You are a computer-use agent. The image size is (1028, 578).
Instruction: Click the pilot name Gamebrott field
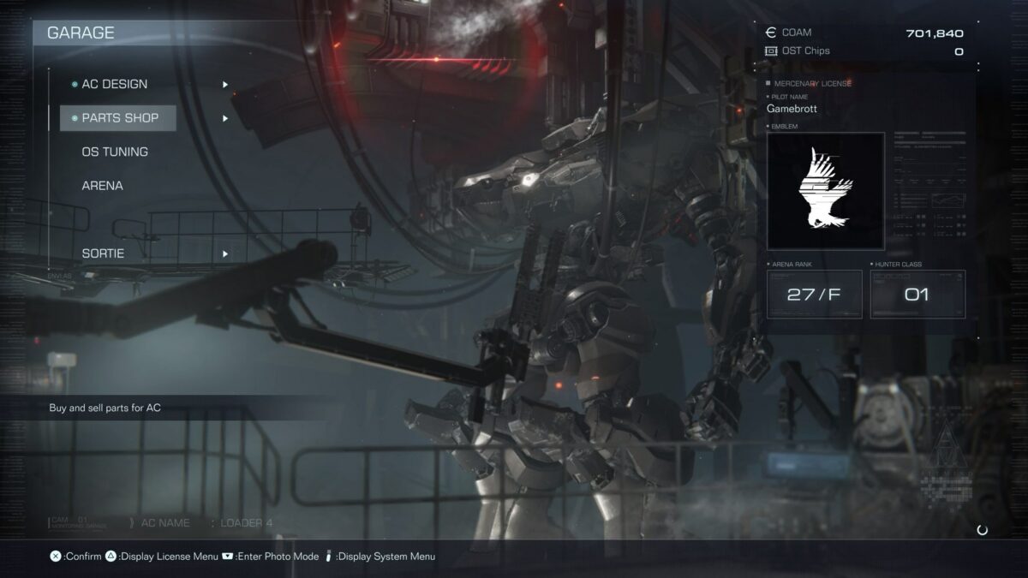(x=793, y=109)
